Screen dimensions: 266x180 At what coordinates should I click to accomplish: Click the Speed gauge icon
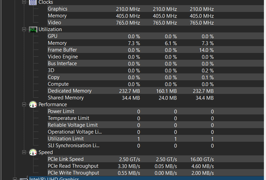[x=33, y=152]
